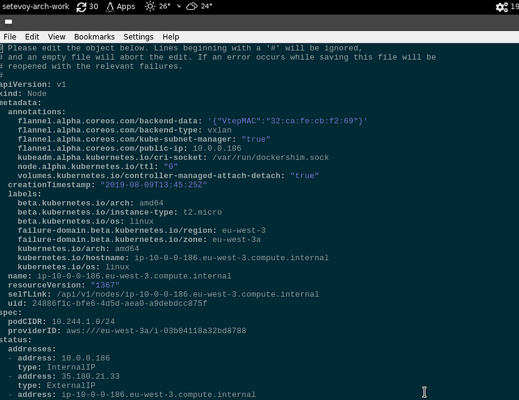The height and width of the screenshot is (400, 519).
Task: Click the zone value eu-west-3a
Action: click(236, 239)
